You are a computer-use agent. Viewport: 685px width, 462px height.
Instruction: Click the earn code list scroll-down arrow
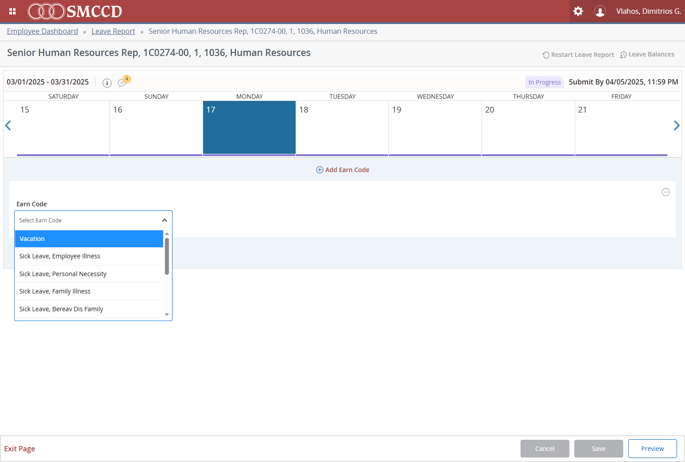click(167, 314)
